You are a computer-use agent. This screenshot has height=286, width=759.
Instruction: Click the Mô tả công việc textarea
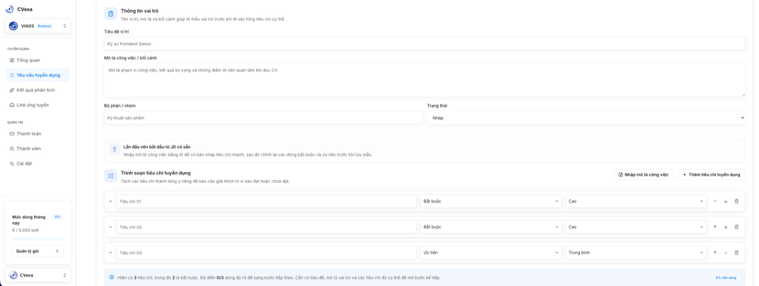[x=424, y=80]
